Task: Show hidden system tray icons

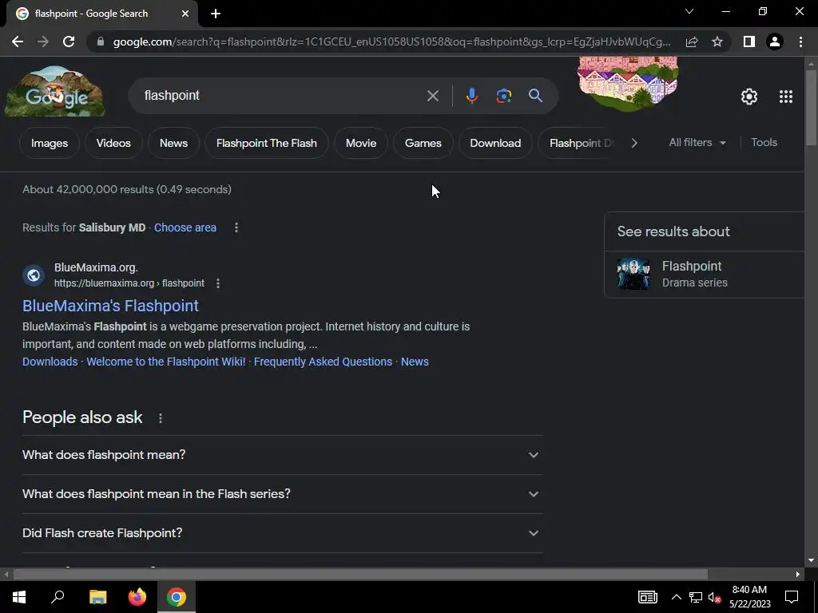Action: pyautogui.click(x=676, y=597)
